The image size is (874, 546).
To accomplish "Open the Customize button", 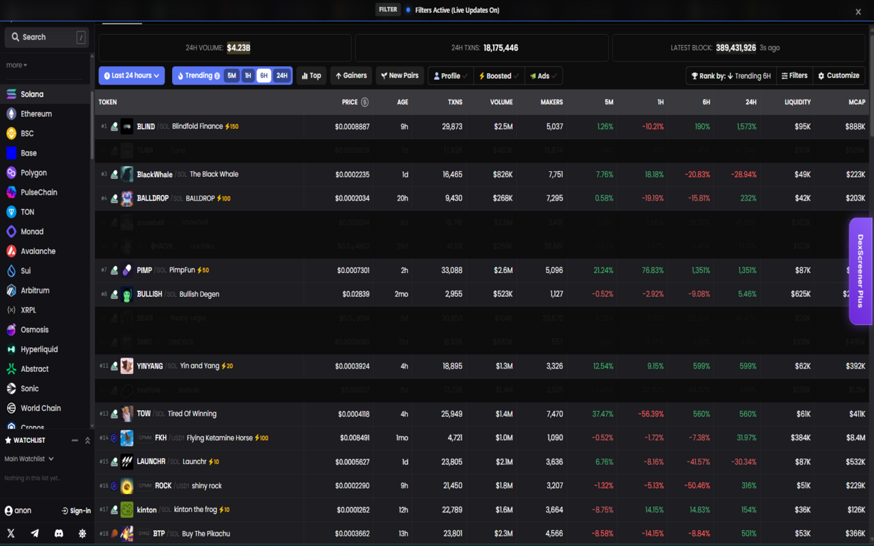I will point(838,76).
